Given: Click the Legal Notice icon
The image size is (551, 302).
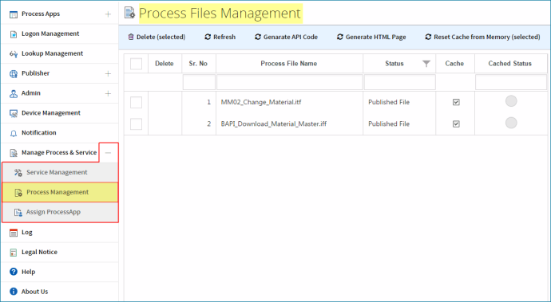Looking at the screenshot, I should 14,253.
